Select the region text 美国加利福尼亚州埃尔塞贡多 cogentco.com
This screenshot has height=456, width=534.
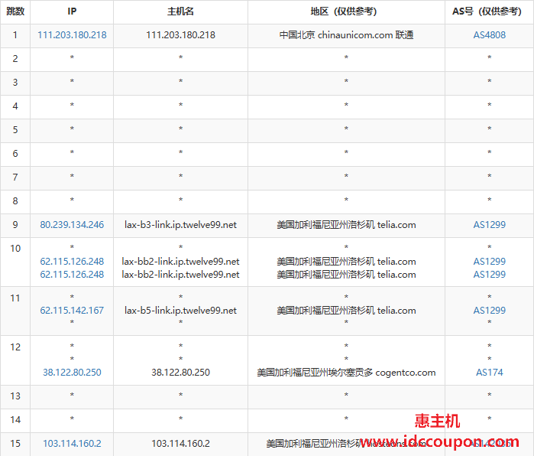click(x=346, y=373)
